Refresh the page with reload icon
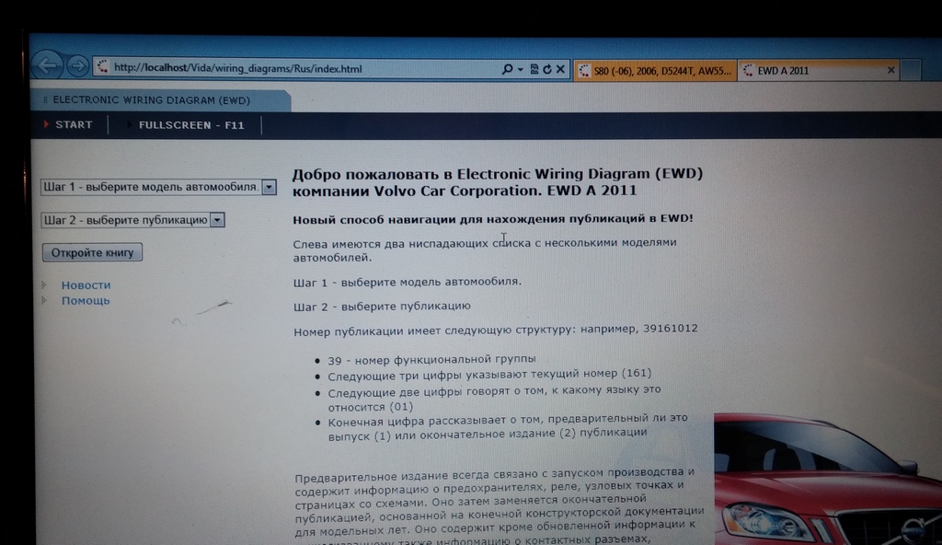This screenshot has width=942, height=545. [x=547, y=69]
